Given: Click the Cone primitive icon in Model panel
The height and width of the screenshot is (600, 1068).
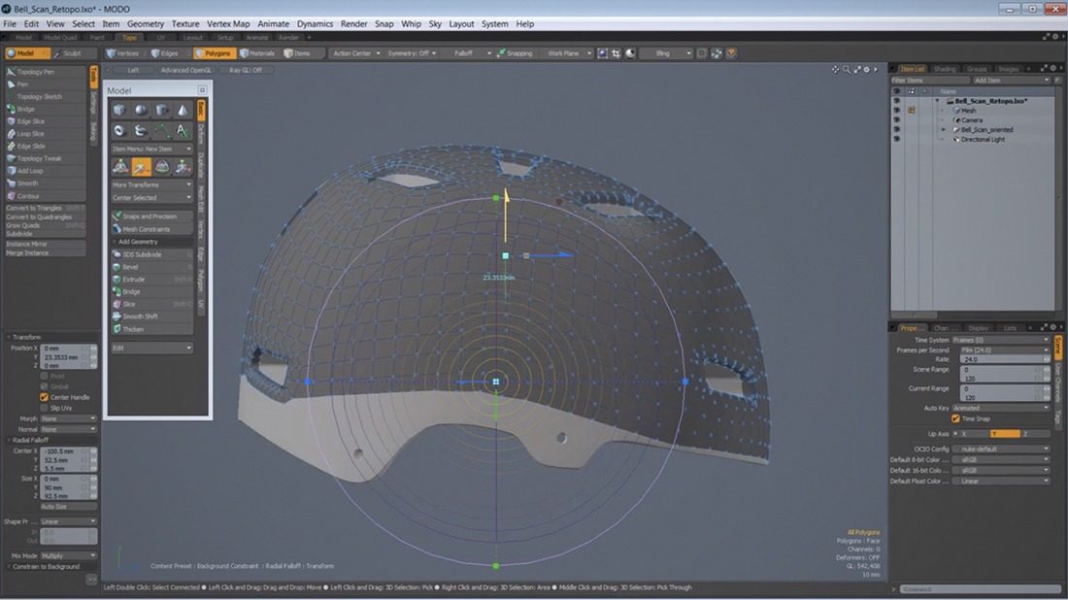Looking at the screenshot, I should point(183,111).
